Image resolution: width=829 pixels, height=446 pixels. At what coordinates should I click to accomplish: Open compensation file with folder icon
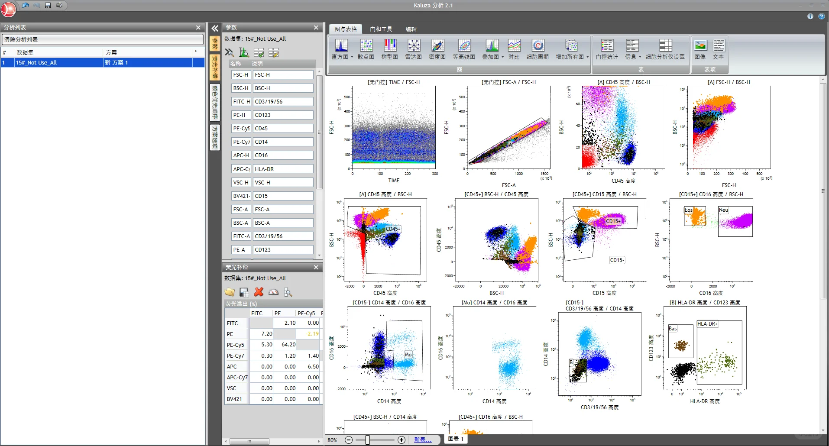[x=230, y=292]
